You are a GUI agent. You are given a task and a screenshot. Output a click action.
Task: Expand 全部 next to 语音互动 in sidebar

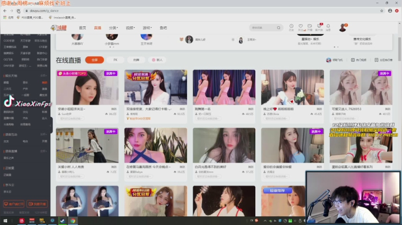point(44,134)
